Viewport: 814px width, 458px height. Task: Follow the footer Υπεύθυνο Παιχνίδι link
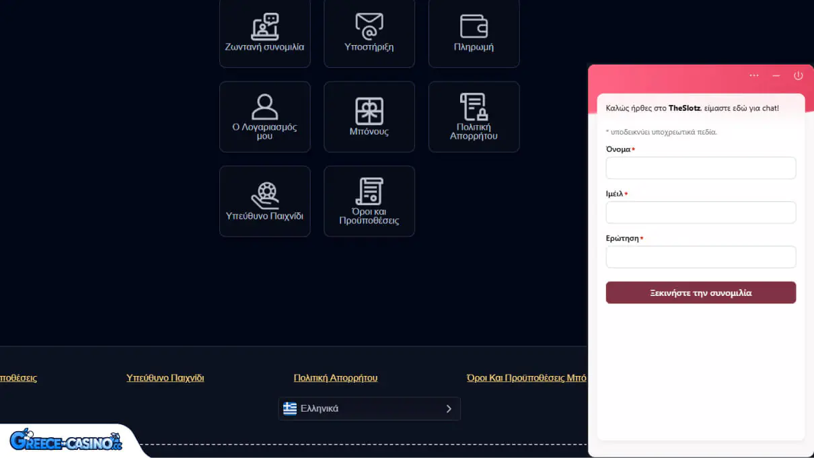pyautogui.click(x=165, y=378)
